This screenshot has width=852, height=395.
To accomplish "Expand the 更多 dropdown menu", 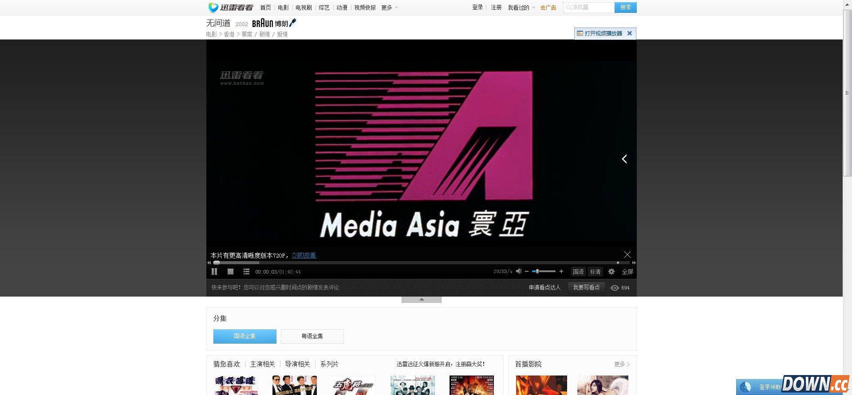I will [390, 8].
